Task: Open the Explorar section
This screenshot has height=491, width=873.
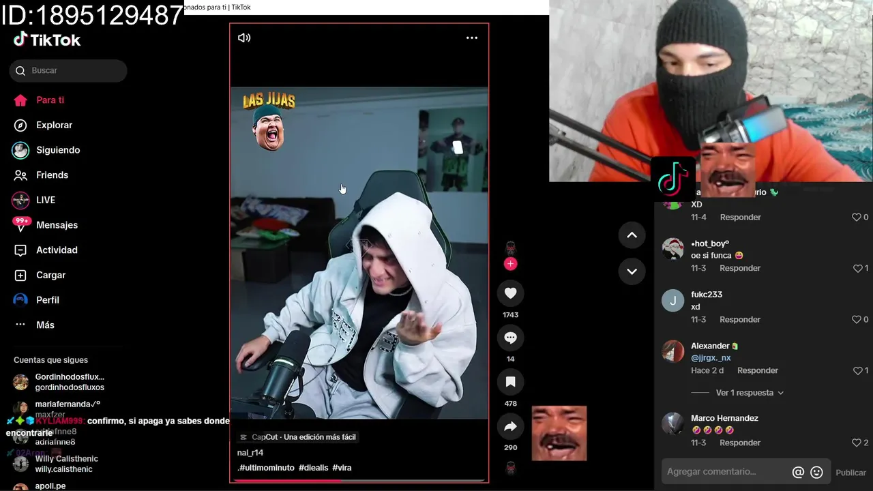Action: pos(54,125)
